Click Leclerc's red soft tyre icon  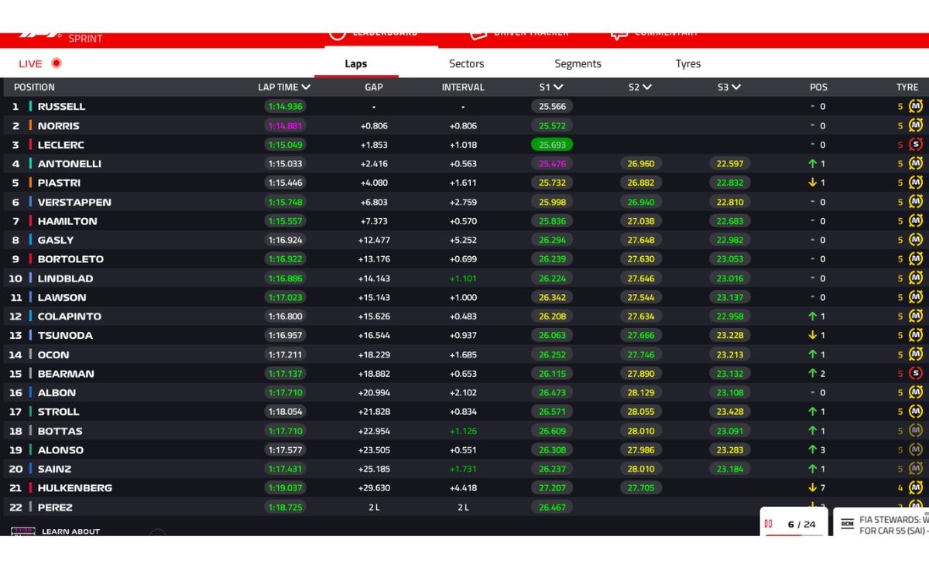pos(916,145)
